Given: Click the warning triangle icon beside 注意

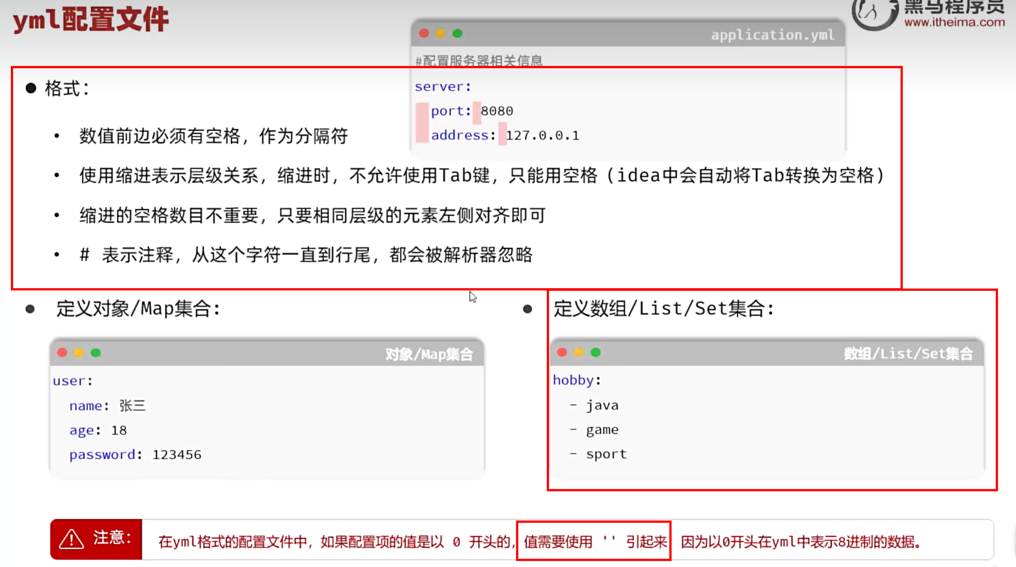Looking at the screenshot, I should [x=71, y=539].
